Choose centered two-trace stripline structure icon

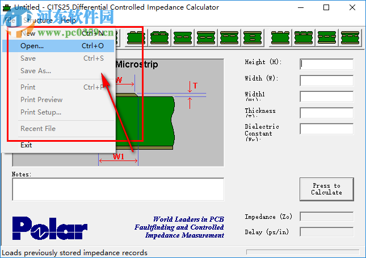click(206, 38)
